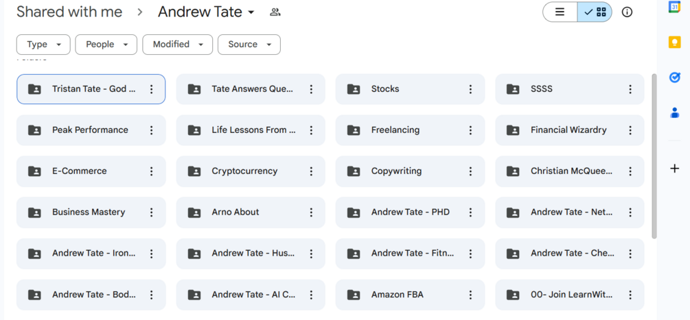
Task: Open the Contacts side panel icon
Action: (675, 113)
